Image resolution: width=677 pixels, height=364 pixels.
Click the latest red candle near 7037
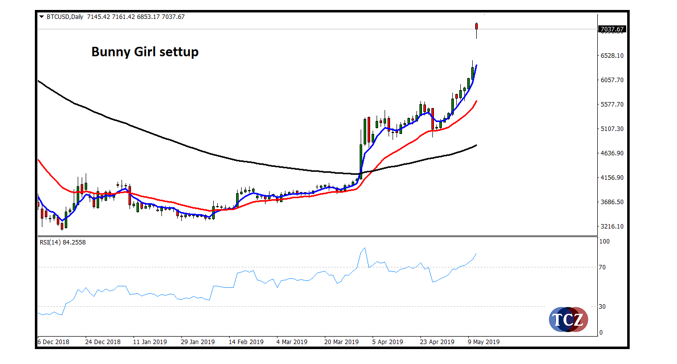click(477, 26)
